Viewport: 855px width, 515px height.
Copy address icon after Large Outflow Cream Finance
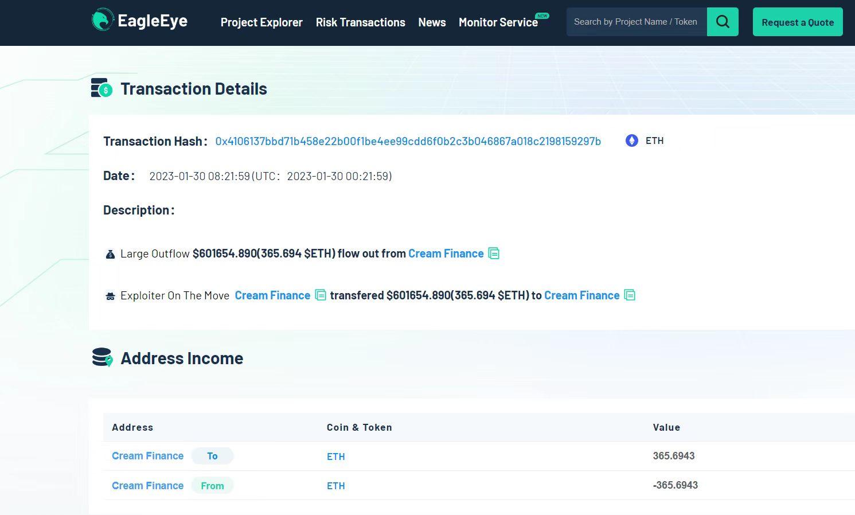[494, 253]
